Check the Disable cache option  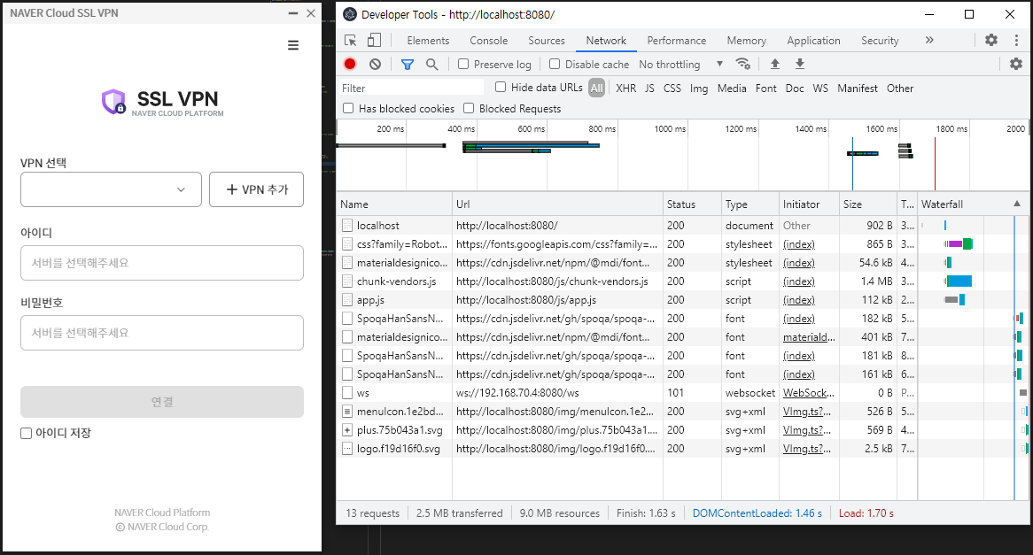(x=555, y=64)
